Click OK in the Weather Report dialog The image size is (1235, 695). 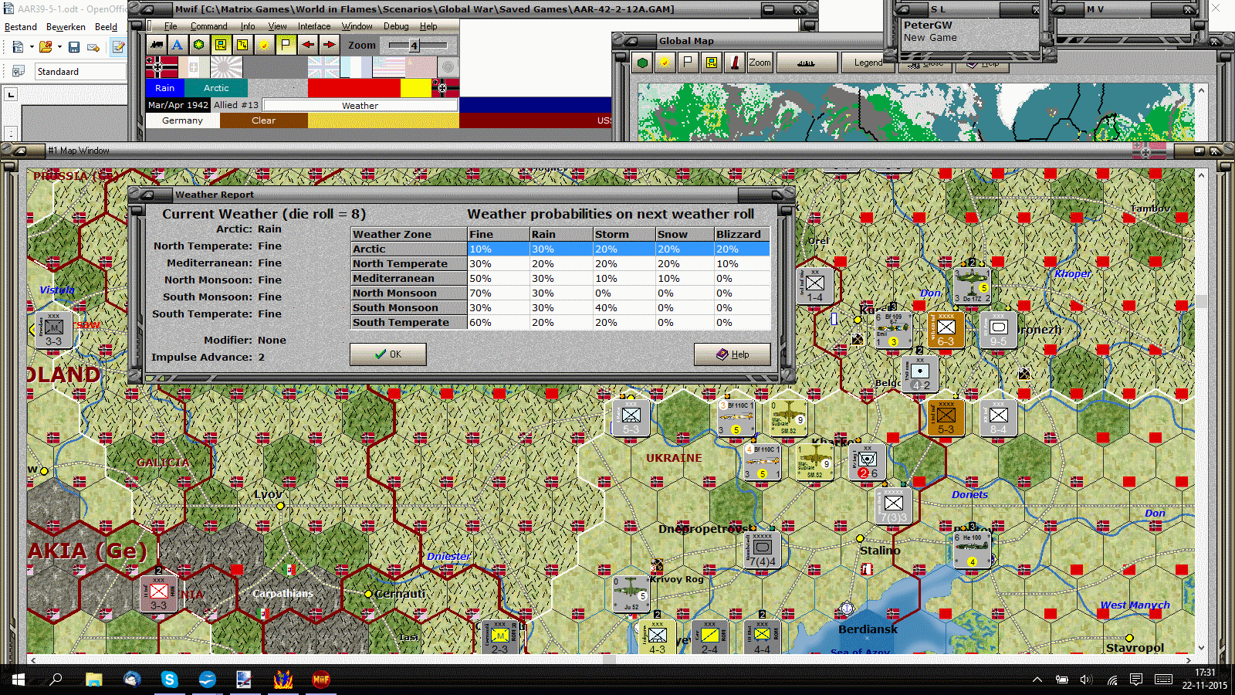(x=387, y=354)
